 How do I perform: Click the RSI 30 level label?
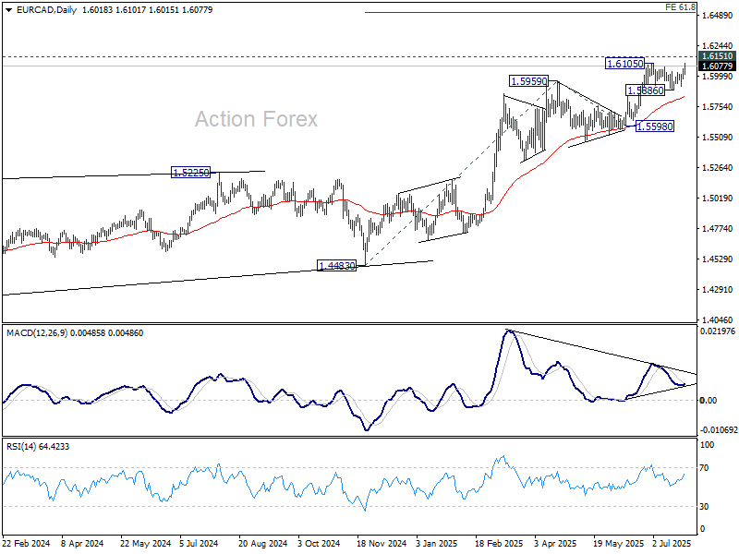point(704,506)
